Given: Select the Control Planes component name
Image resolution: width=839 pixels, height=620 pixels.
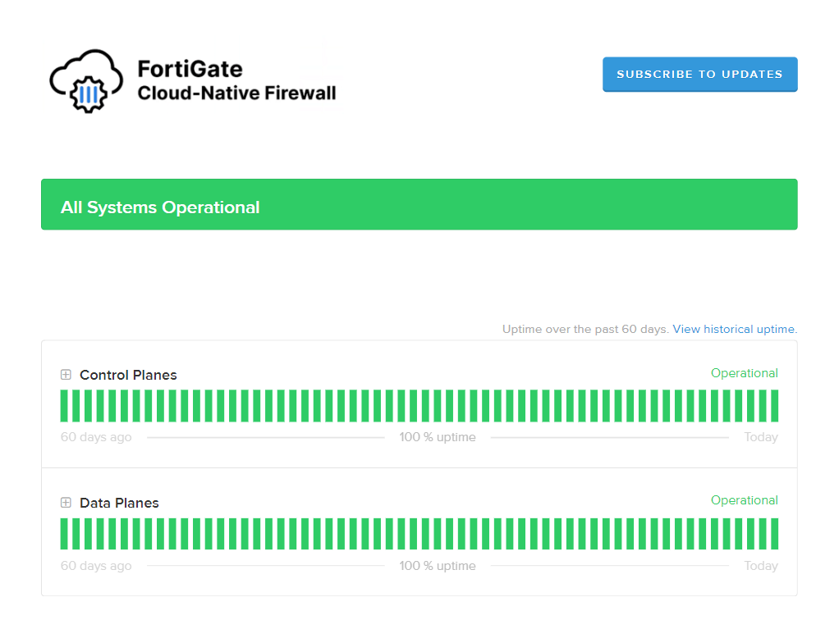Looking at the screenshot, I should pos(128,375).
